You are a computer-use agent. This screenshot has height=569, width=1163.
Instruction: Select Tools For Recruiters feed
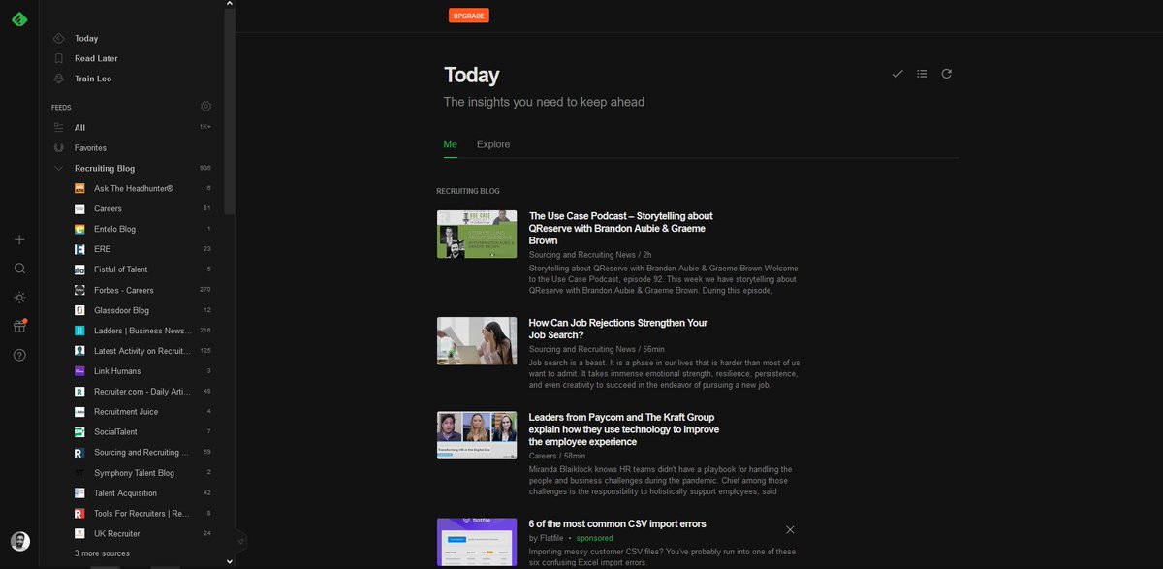(142, 514)
